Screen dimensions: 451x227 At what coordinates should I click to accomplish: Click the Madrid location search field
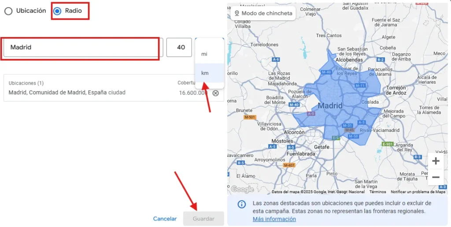point(81,48)
